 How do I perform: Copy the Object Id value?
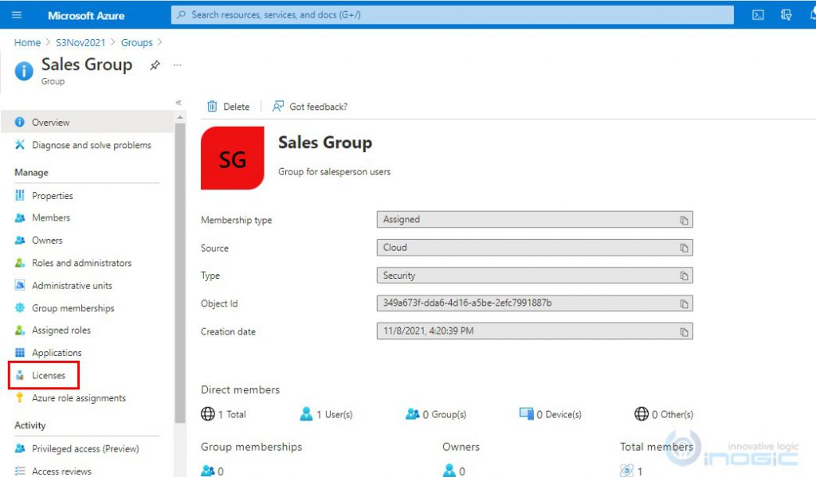[x=684, y=303]
